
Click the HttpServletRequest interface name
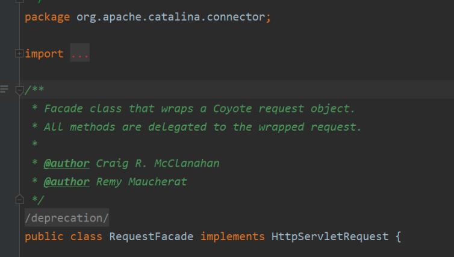point(330,236)
